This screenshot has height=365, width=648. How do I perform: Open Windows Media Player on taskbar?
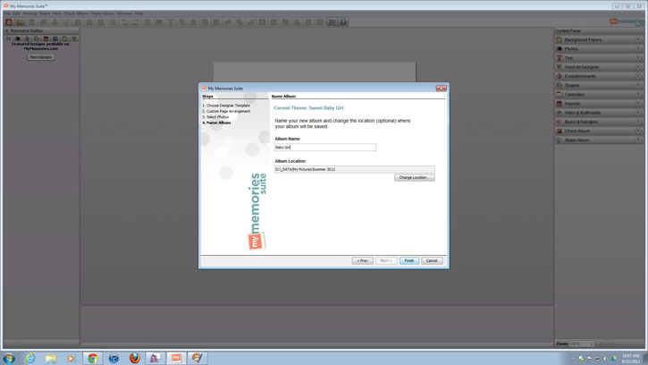[72, 358]
